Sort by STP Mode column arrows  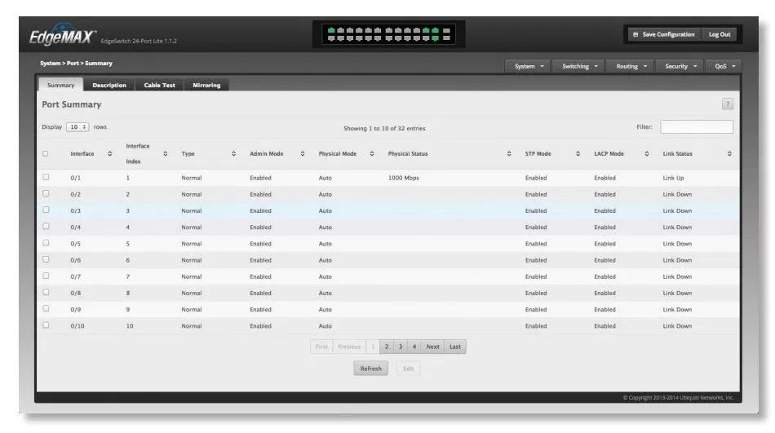point(578,154)
